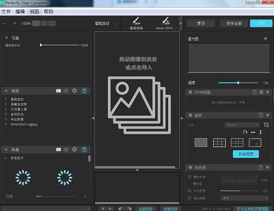The height and width of the screenshot is (211, 274).
Task: Expand the 智能自动 preset group
Action: click(x=6, y=99)
